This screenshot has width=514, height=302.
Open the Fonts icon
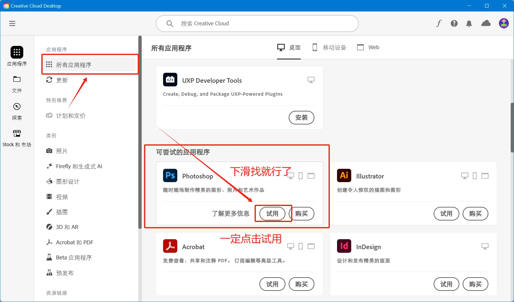click(x=439, y=23)
